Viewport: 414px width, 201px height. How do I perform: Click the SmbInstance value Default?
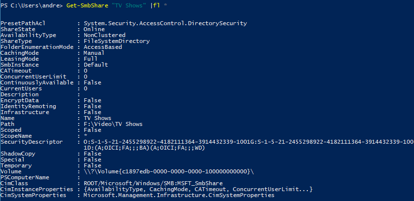[96, 65]
